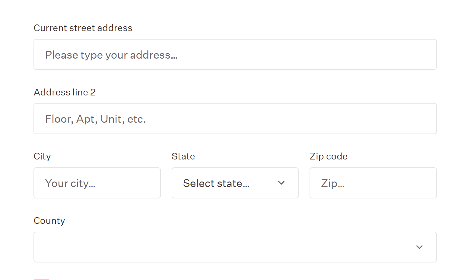Click the State dropdown chevron arrow
This screenshot has height=280, width=461.
[x=281, y=183]
